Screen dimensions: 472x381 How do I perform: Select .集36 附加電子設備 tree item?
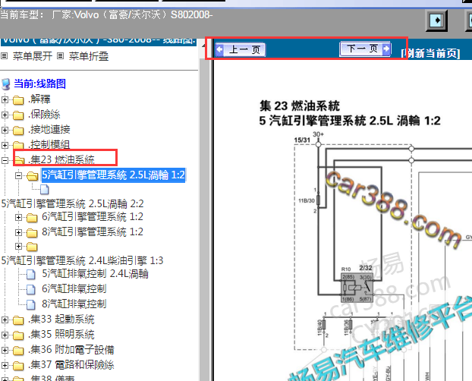(71, 350)
